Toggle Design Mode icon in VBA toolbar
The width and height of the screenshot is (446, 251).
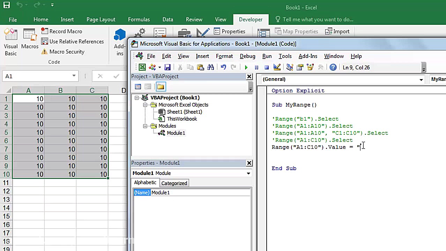(x=277, y=67)
